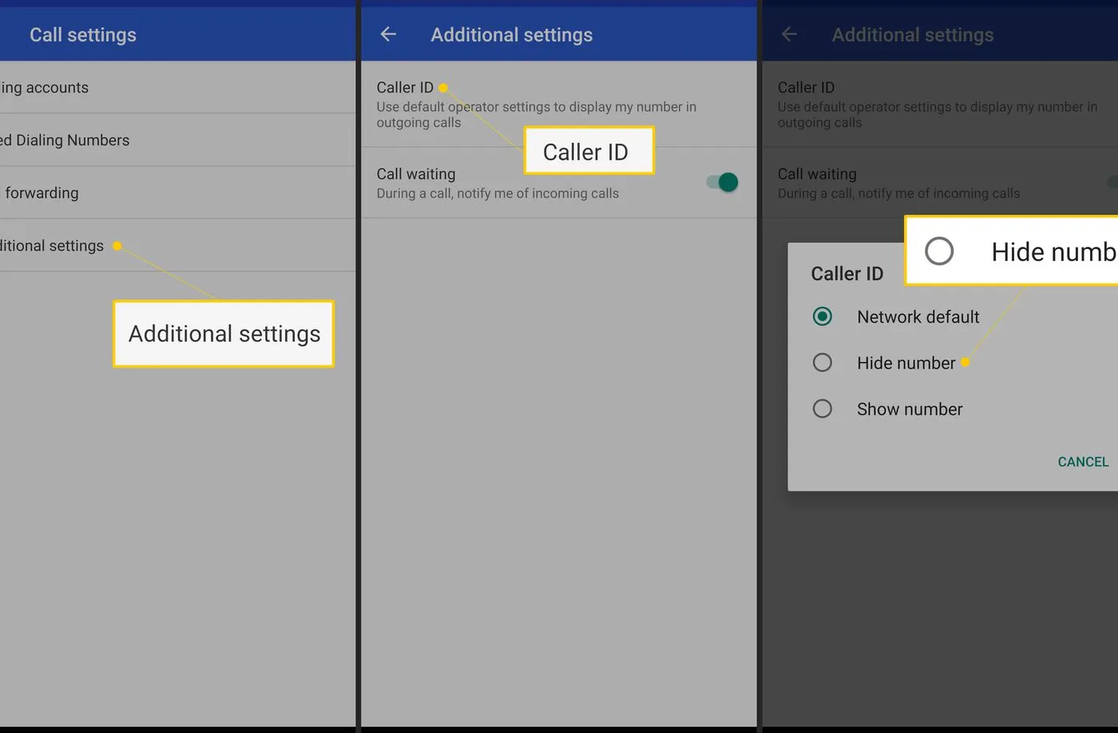Image resolution: width=1118 pixels, height=733 pixels.
Task: Select the Show number radio button
Action: (x=823, y=409)
